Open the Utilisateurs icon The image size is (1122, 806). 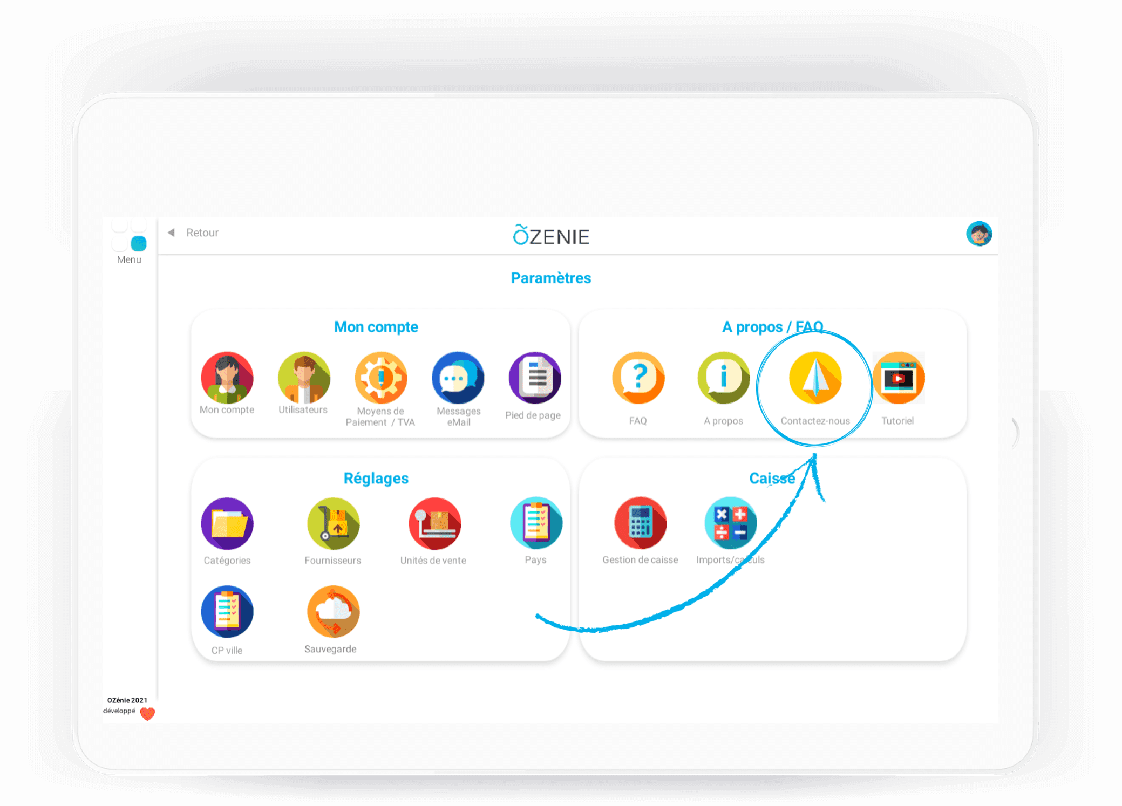(304, 378)
